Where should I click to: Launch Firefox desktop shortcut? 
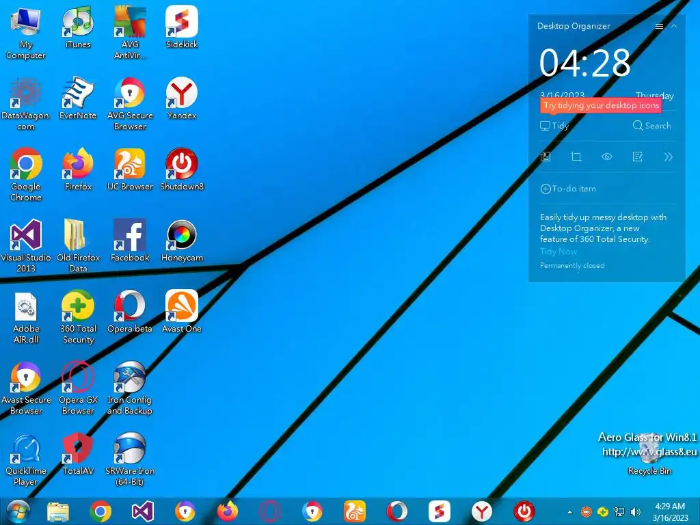tap(78, 170)
